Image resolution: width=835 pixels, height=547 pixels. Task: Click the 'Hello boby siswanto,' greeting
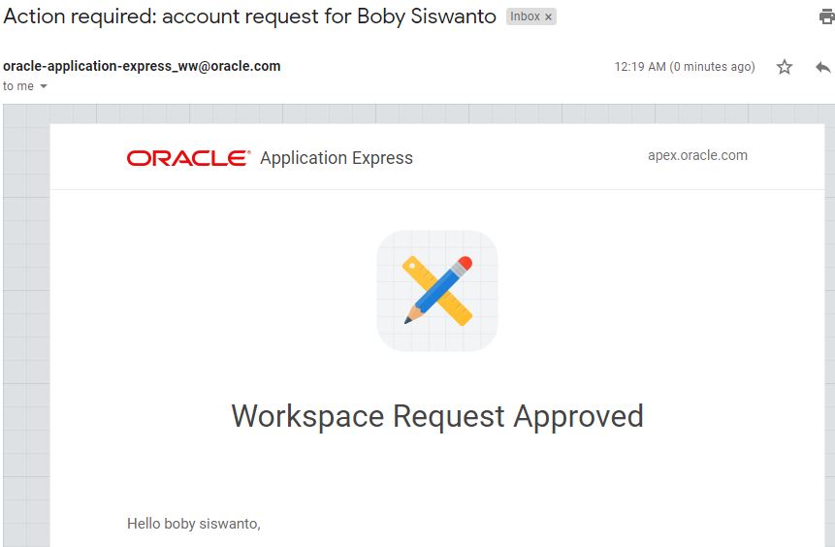[x=194, y=524]
